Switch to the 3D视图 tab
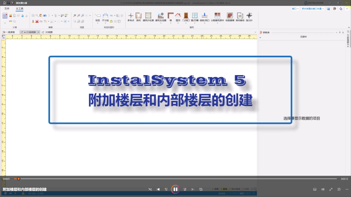This screenshot has width=351, height=197. [x=49, y=32]
